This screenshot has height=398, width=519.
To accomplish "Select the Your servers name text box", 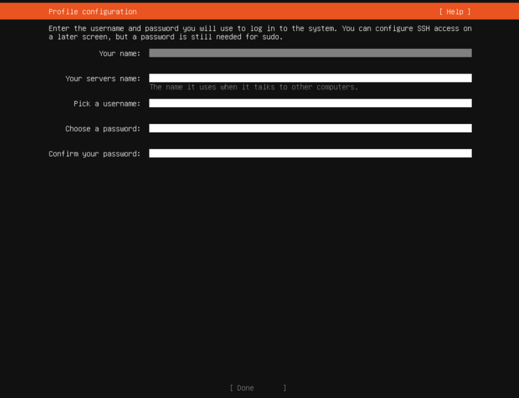I will (309, 77).
